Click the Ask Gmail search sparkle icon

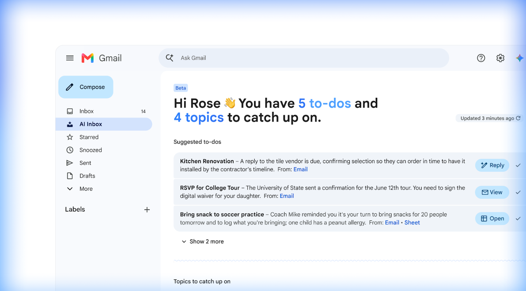click(170, 58)
